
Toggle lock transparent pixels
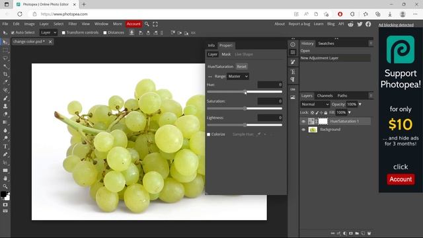pos(312,112)
